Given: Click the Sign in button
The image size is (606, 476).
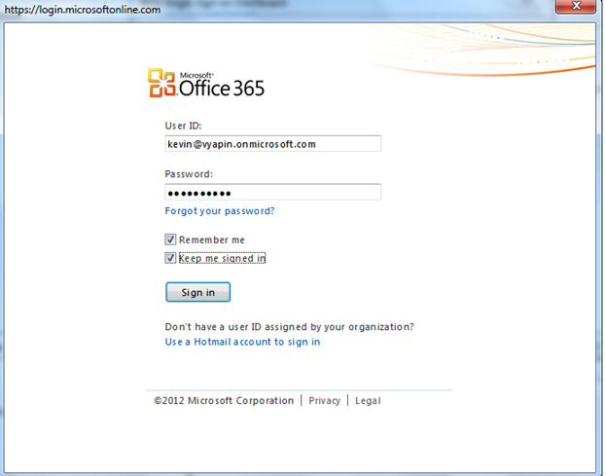Looking at the screenshot, I should coord(197,292).
